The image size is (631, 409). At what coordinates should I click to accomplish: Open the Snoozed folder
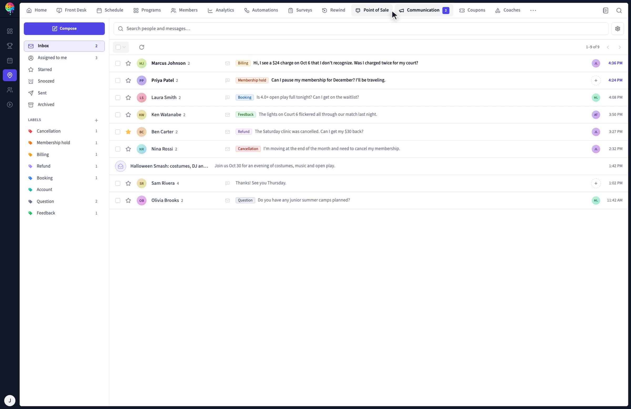(64, 81)
